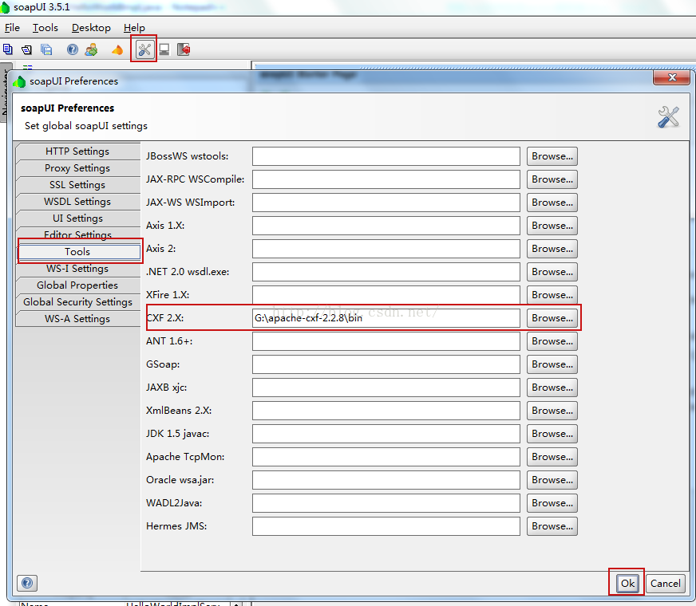Click the orange trial toolbar icon
The image size is (696, 606).
click(x=117, y=50)
